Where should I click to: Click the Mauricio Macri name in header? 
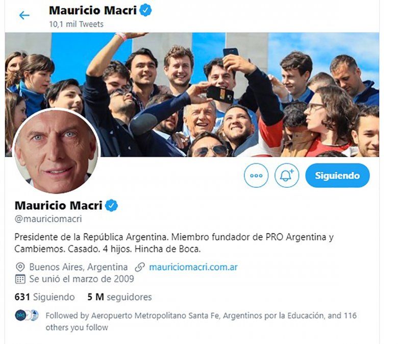[93, 10]
